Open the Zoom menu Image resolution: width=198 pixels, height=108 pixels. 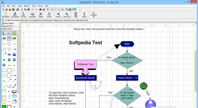coord(41,6)
